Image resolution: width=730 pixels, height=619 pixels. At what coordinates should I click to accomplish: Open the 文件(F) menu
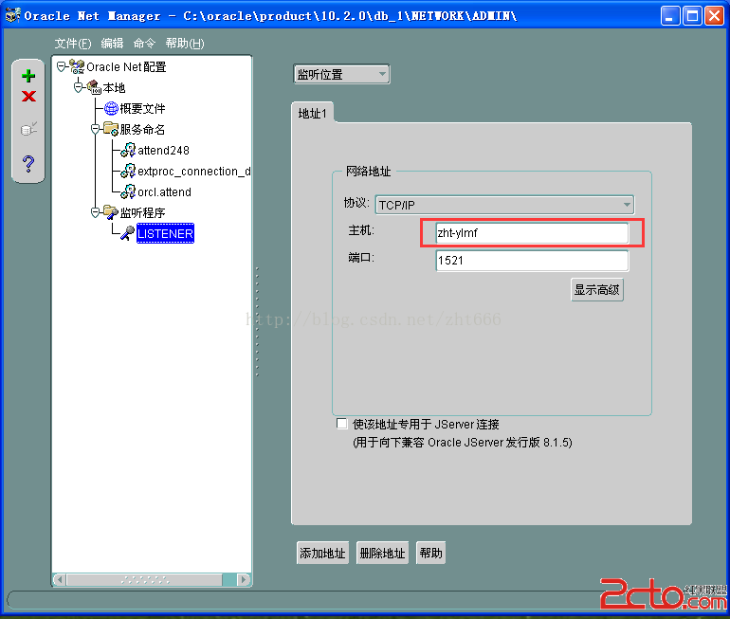(x=73, y=44)
